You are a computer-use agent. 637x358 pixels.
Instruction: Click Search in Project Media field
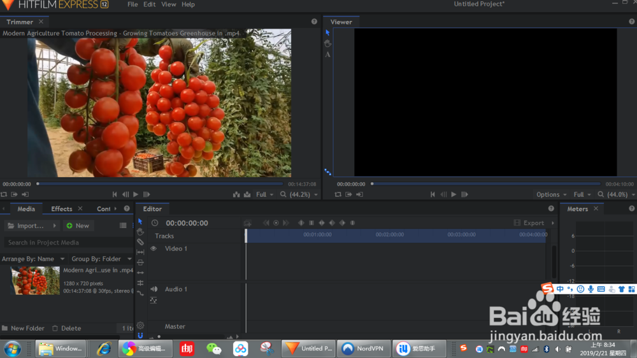(68, 242)
